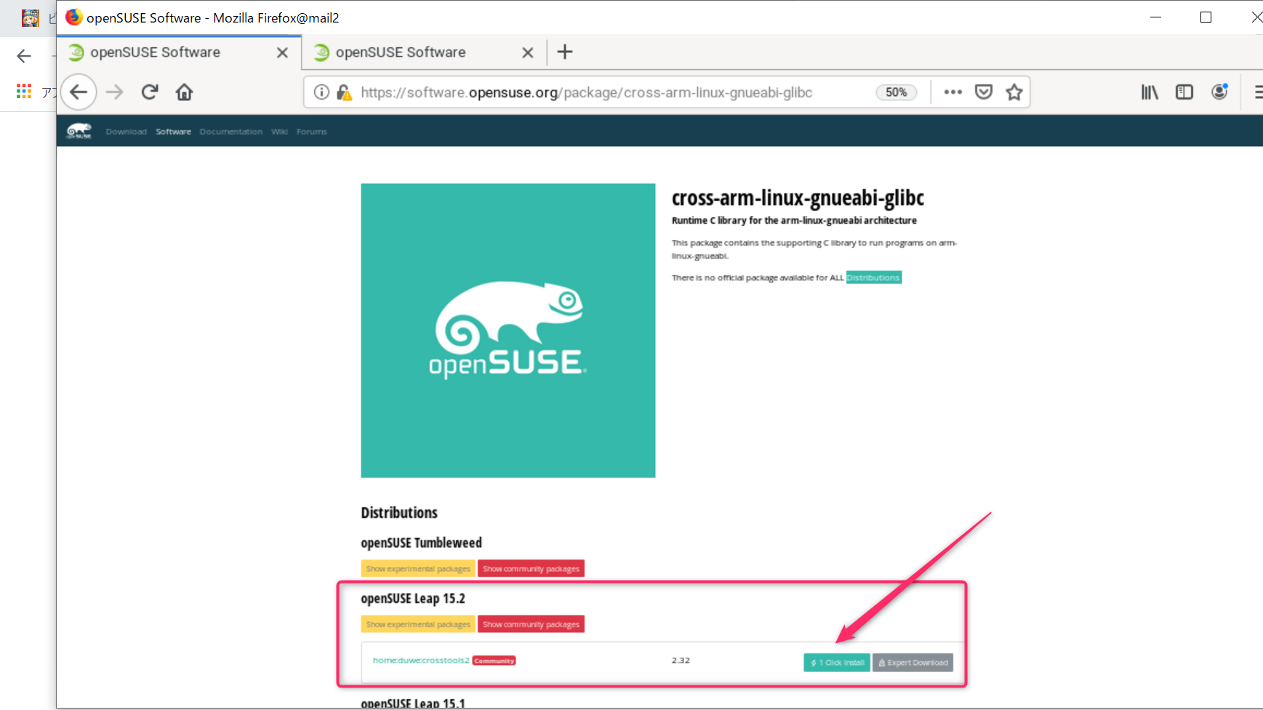The image size is (1263, 710).
Task: Open a new tab with plus button
Action: (x=565, y=52)
